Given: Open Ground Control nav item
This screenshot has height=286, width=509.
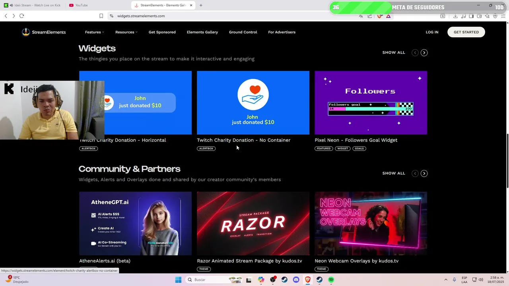Looking at the screenshot, I should 243,32.
